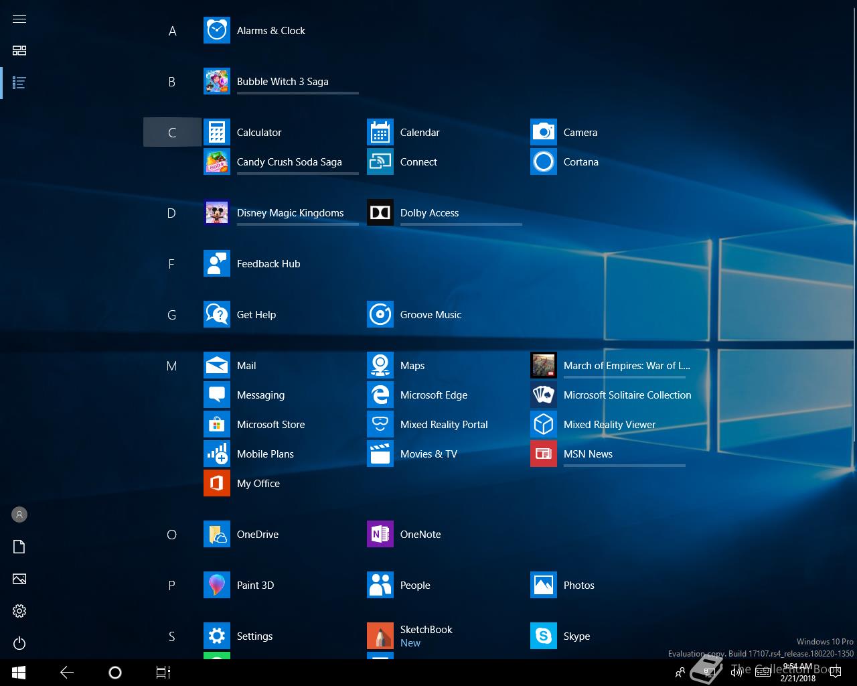Click the Windows Start button
The image size is (857, 686).
click(19, 673)
